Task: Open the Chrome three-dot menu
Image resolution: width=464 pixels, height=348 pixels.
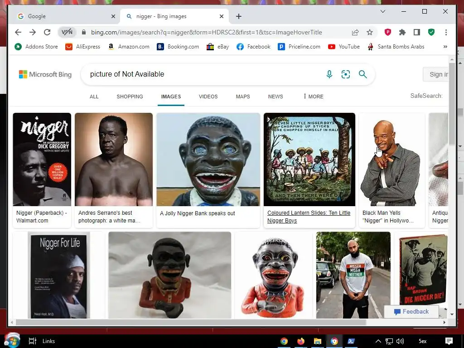Action: coord(446,32)
